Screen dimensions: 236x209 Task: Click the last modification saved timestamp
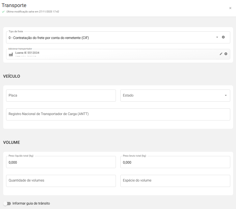coord(33,12)
